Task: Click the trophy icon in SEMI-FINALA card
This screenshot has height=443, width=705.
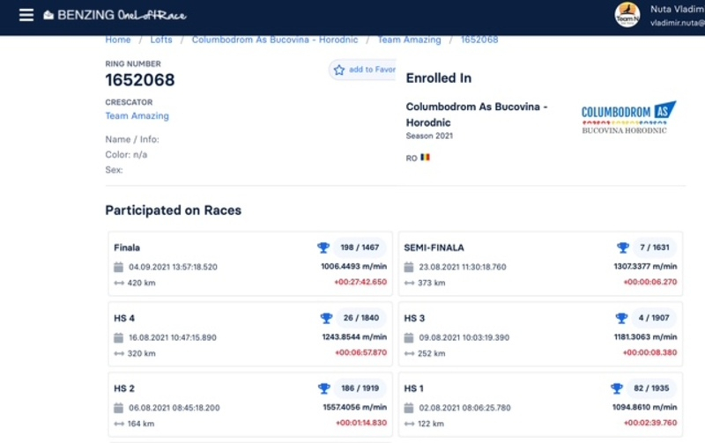Action: pos(623,247)
